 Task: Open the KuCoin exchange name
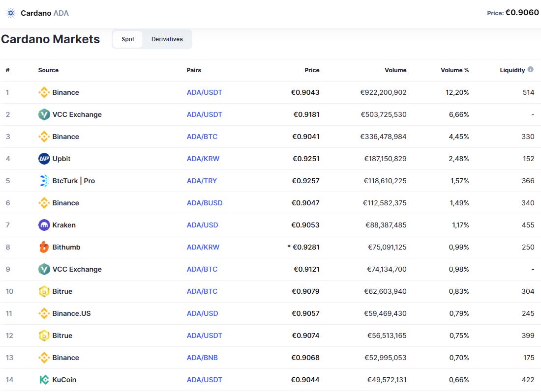coord(64,380)
